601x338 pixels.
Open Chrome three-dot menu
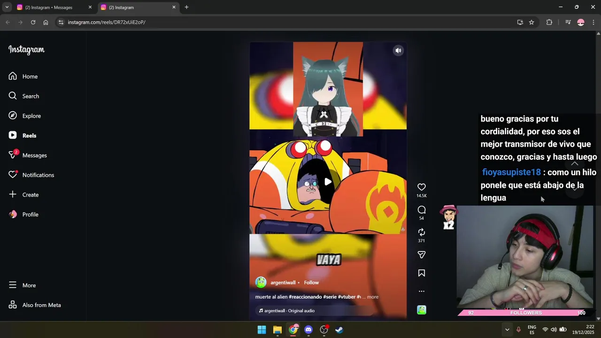point(593,22)
